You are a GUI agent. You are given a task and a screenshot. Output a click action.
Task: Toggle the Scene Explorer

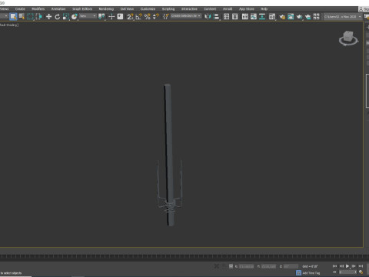(x=226, y=17)
